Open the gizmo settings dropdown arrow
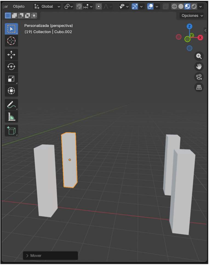The image size is (209, 265). 141,7
